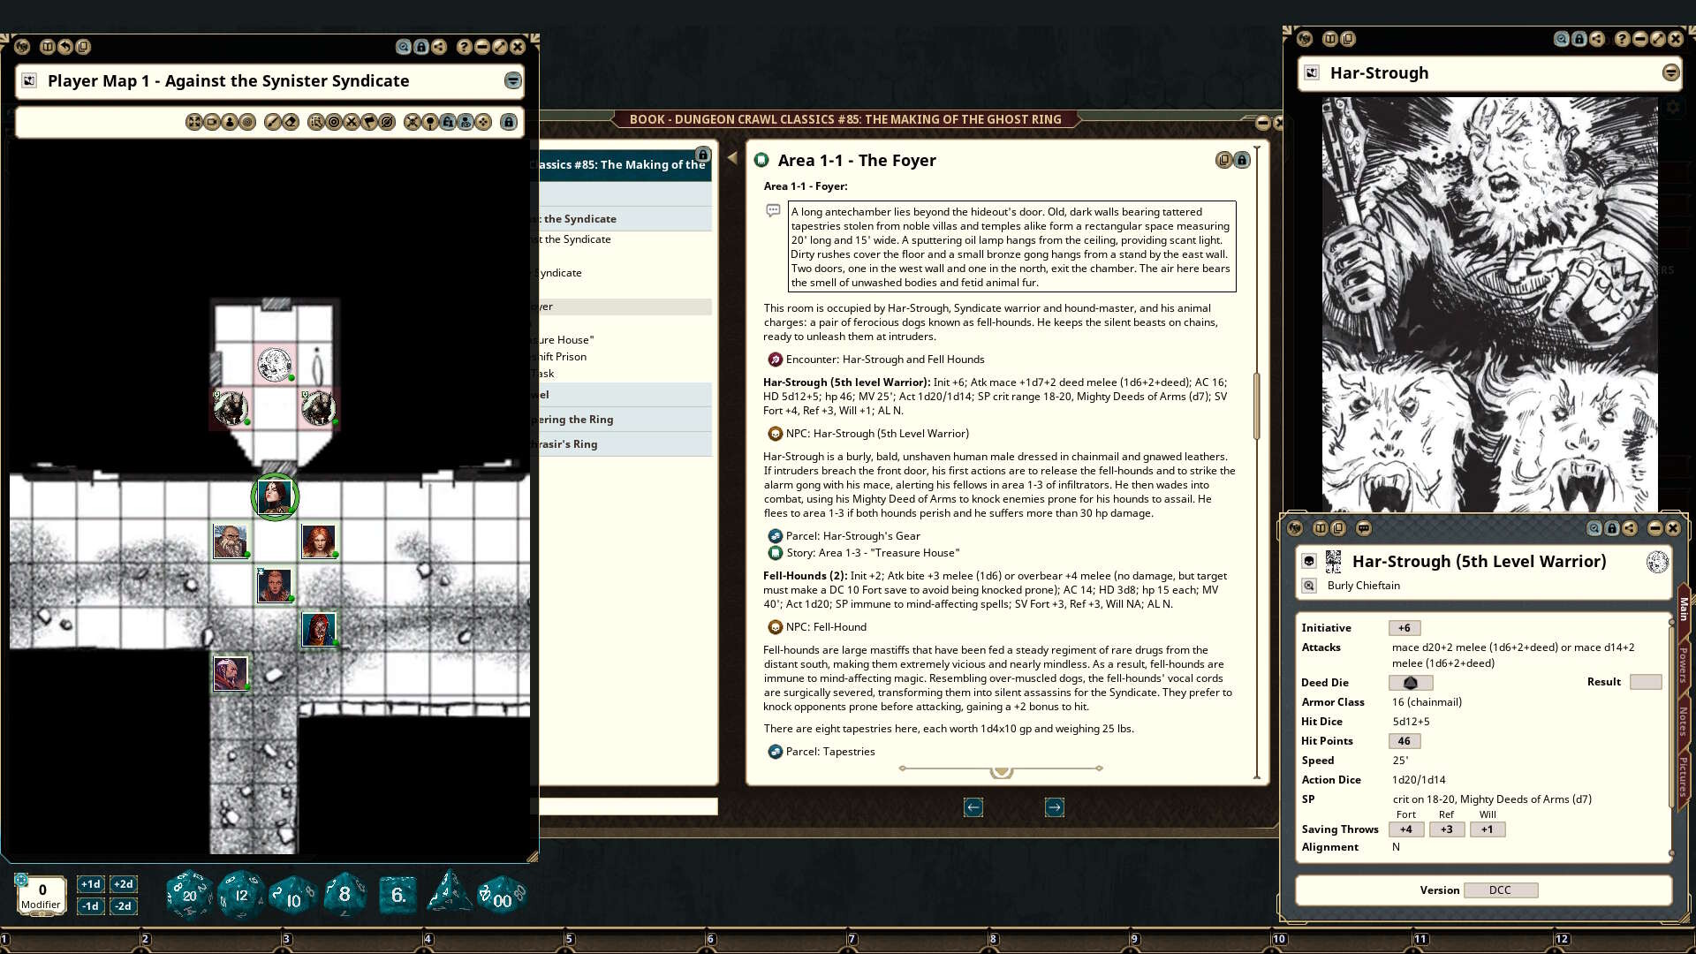This screenshot has height=954, width=1696.
Task: Toggle the lock at map toolbar's right end
Action: point(509,122)
